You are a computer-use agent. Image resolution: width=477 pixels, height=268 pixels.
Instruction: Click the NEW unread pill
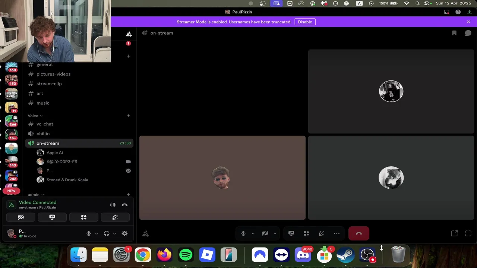pos(11,191)
